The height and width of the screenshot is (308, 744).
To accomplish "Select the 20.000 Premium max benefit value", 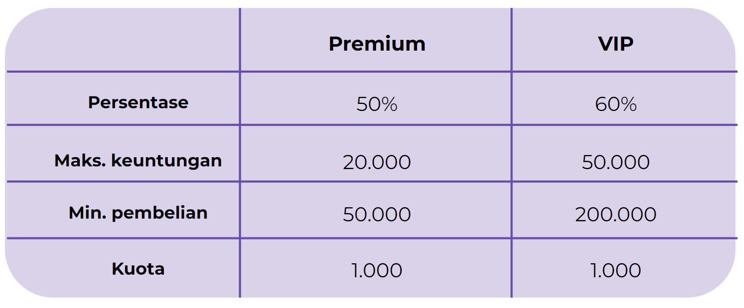I will click(377, 162).
